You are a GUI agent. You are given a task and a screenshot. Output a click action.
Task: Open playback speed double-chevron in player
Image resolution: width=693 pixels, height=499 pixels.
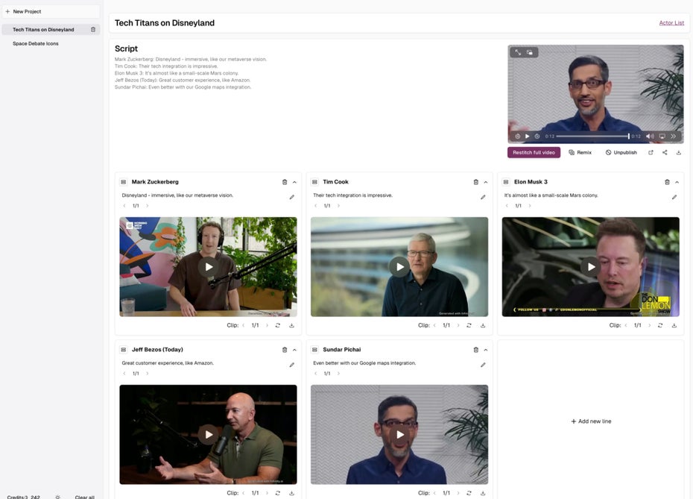(x=673, y=136)
